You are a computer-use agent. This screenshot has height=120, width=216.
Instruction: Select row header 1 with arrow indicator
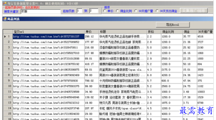click(x=8, y=37)
